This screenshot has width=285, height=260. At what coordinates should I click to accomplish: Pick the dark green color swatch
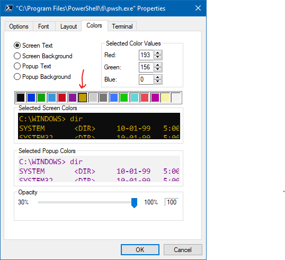(x=41, y=98)
